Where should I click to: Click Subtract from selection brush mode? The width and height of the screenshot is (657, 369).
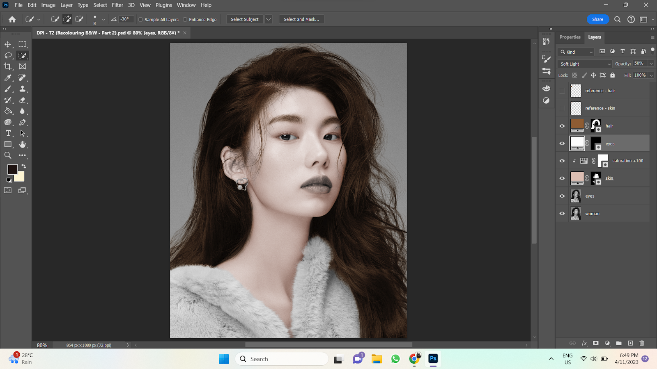(80, 19)
